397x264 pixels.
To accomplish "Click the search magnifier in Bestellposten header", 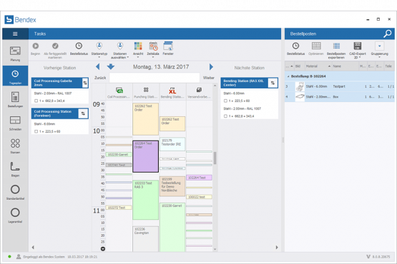I will coord(388,34).
